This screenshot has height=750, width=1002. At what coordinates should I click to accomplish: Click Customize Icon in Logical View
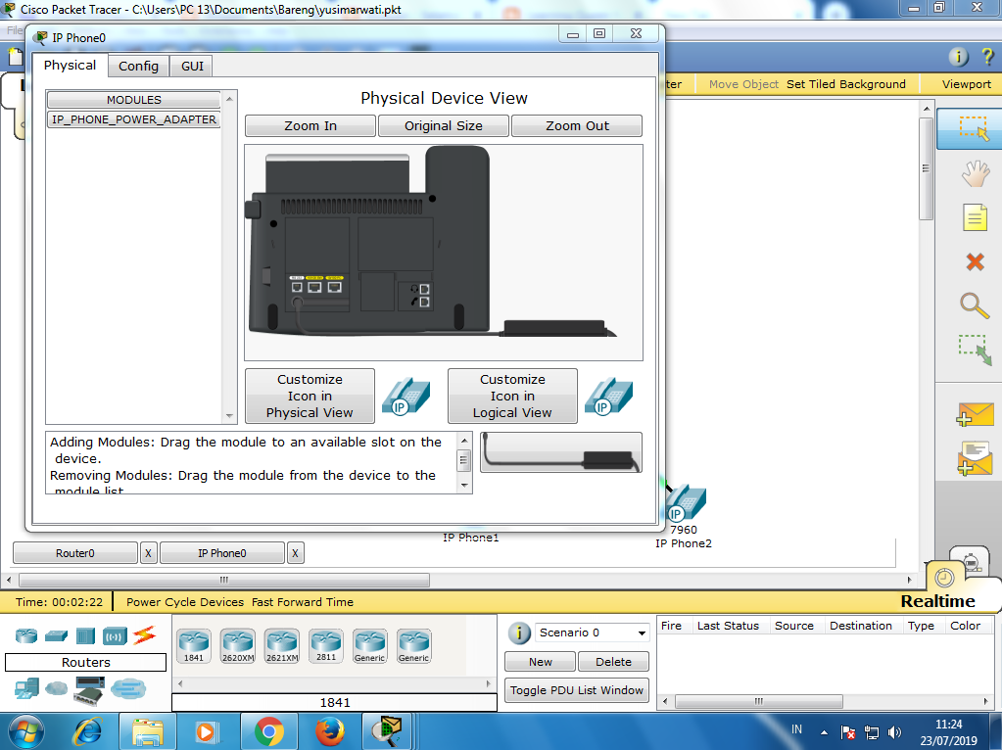click(x=512, y=397)
